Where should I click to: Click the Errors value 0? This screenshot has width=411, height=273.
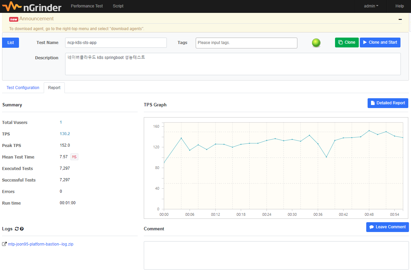[61, 191]
